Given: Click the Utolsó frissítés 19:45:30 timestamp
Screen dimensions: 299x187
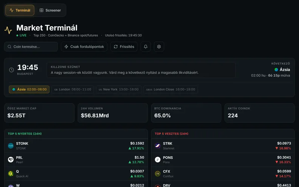Looking at the screenshot, I should [x=123, y=35].
